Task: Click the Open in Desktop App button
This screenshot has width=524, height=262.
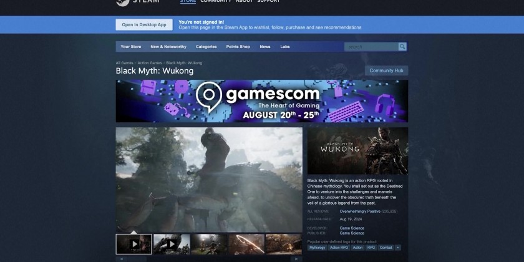Action: [143, 25]
